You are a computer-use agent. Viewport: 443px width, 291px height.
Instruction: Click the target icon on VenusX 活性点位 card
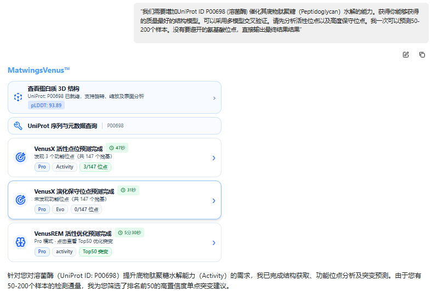(x=21, y=157)
